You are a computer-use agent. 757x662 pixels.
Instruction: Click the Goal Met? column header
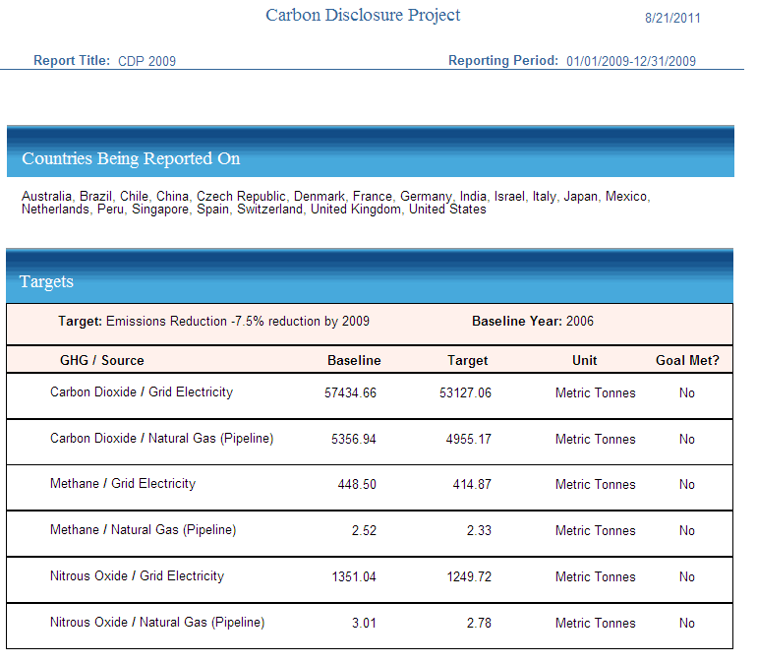click(687, 360)
